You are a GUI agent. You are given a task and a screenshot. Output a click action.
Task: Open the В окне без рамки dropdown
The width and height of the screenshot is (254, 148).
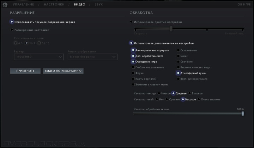92,57
